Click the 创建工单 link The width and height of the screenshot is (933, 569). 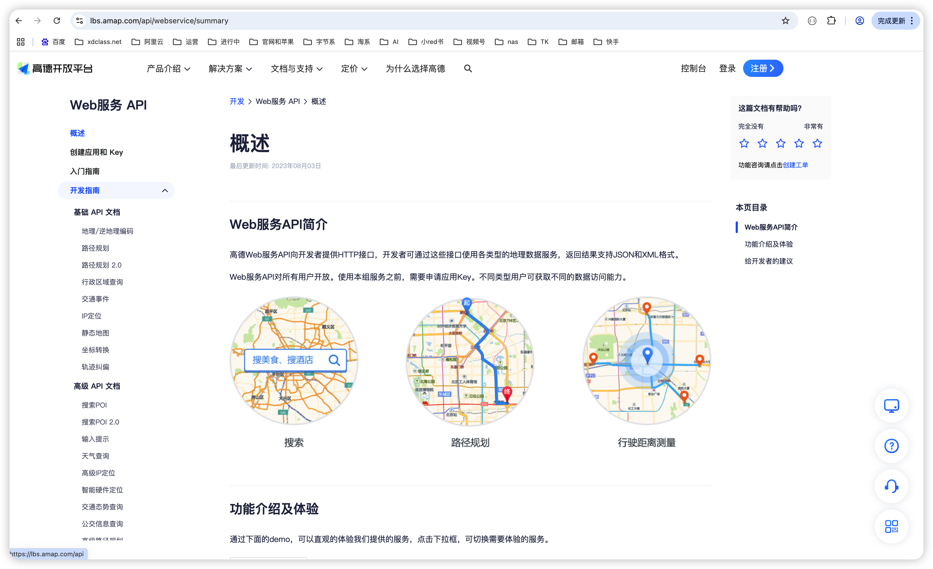pos(795,165)
